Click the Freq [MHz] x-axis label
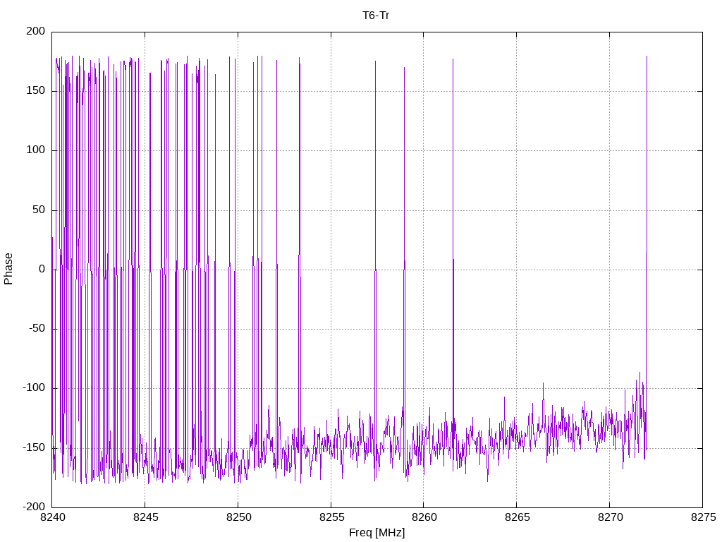The width and height of the screenshot is (722, 542). [x=377, y=533]
